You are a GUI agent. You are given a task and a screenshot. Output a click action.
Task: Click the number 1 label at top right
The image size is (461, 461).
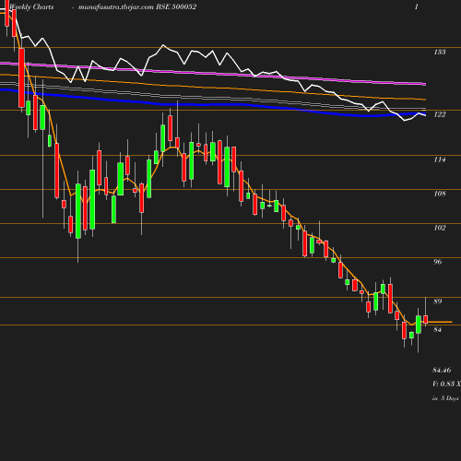pyautogui.click(x=417, y=6)
